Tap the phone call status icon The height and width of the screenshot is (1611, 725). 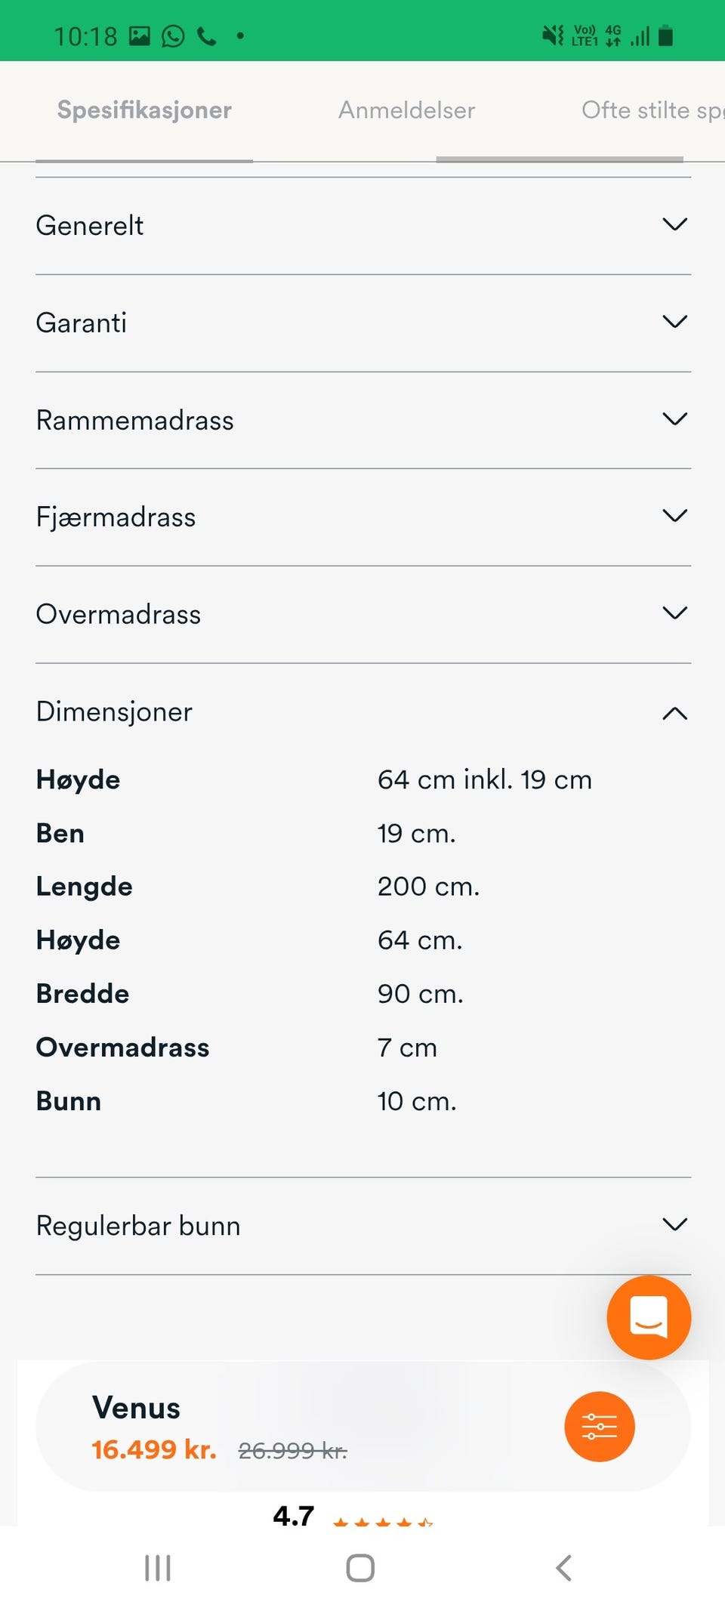[x=206, y=35]
